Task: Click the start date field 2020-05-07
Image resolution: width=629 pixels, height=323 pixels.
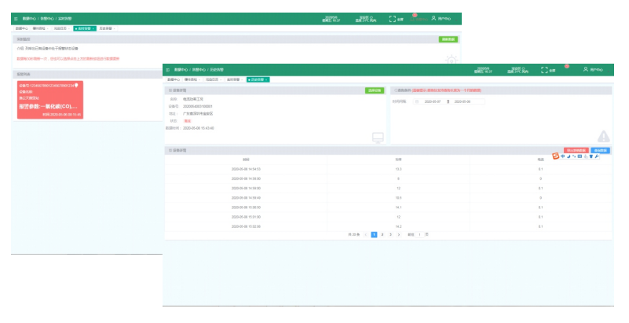Action: tap(433, 101)
